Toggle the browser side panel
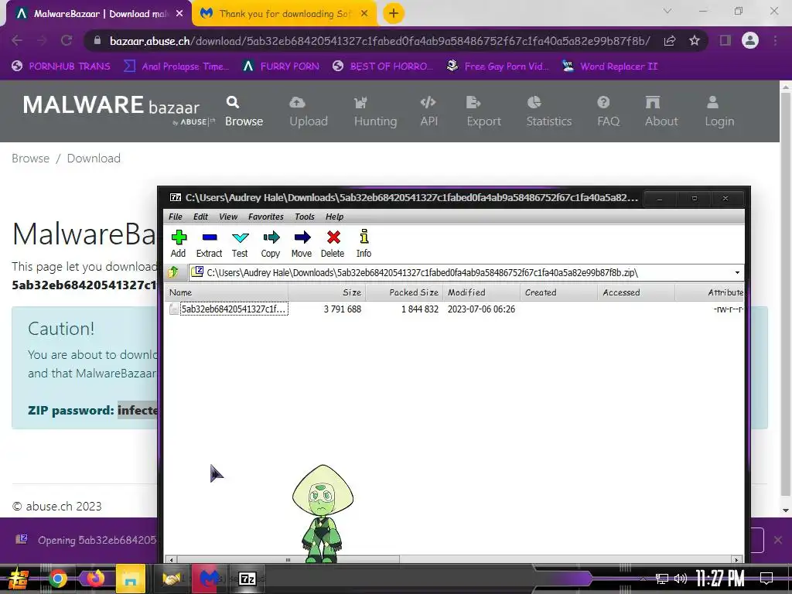Viewport: 792px width, 594px height. coord(725,40)
